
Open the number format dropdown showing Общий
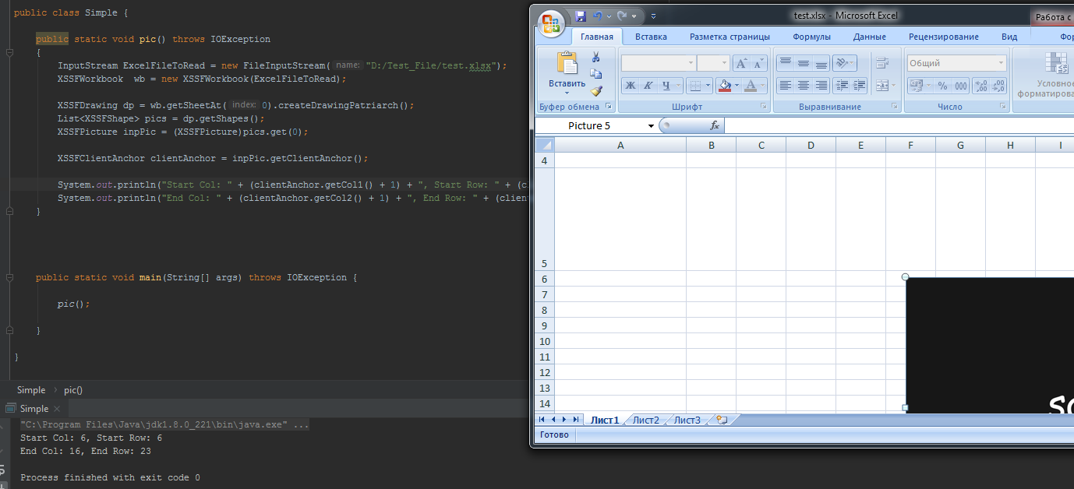point(956,63)
